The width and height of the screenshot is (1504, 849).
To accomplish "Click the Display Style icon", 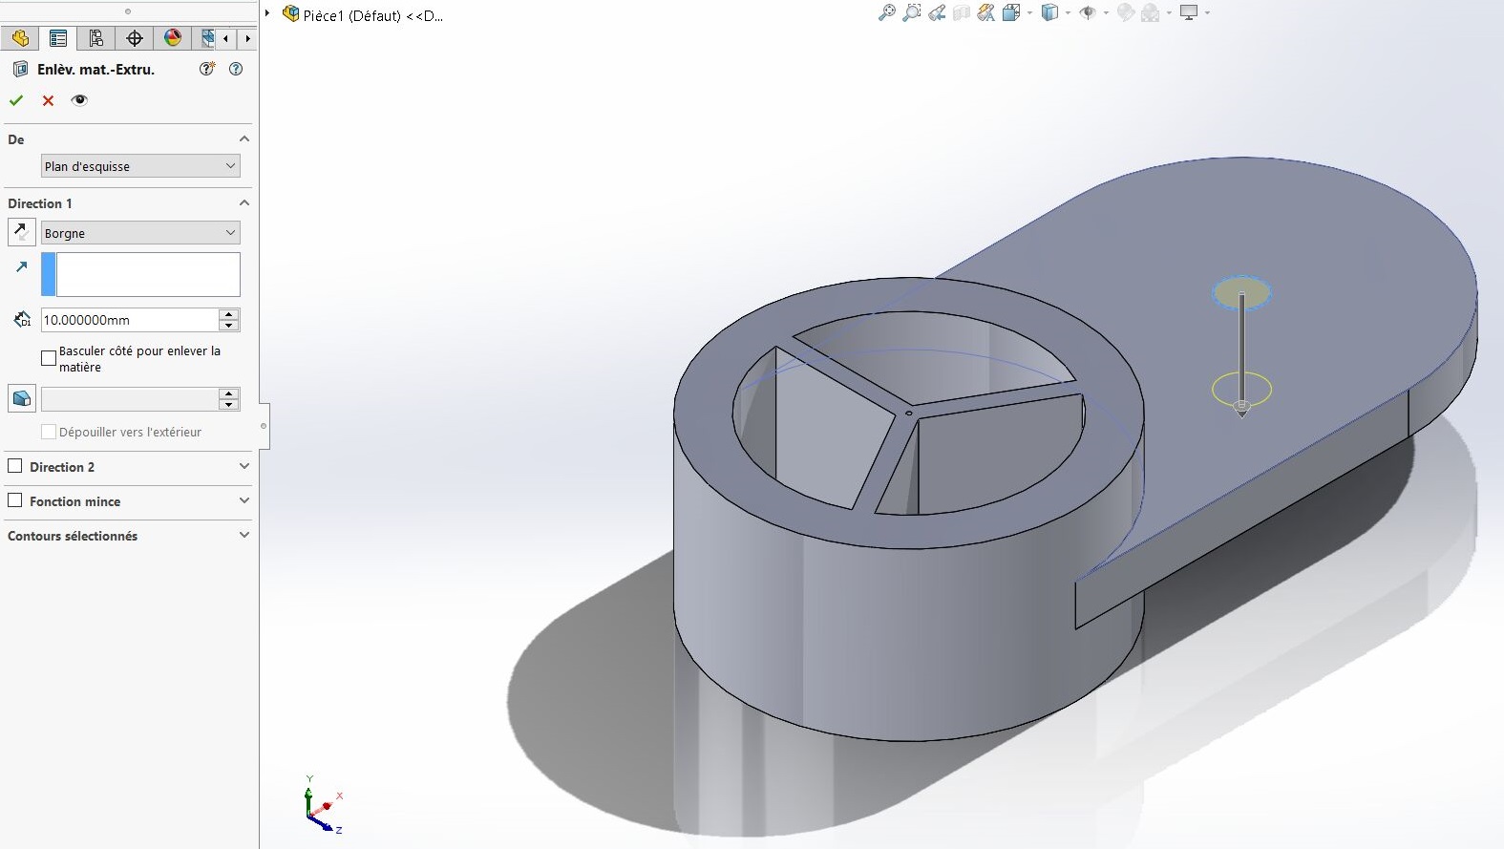I will click(1050, 12).
